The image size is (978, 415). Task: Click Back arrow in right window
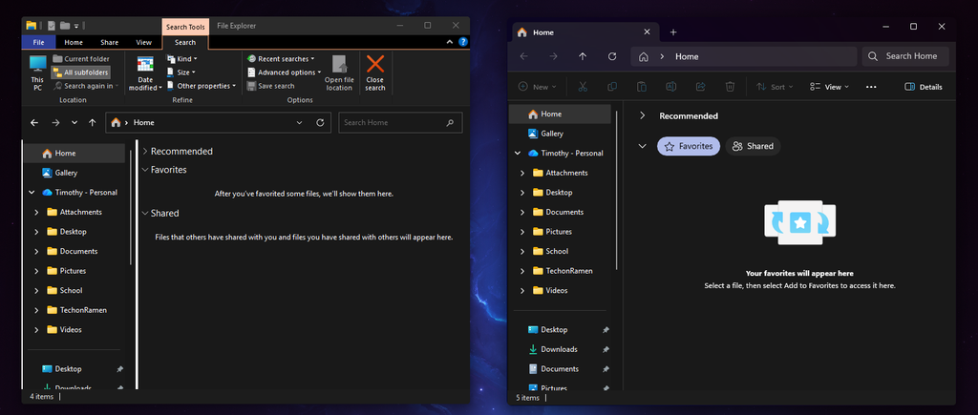[x=524, y=56]
